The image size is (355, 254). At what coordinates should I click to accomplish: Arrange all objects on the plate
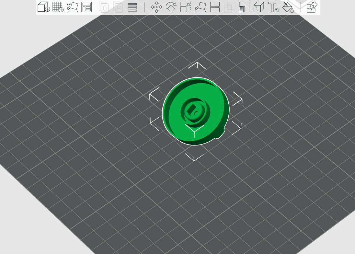click(86, 7)
